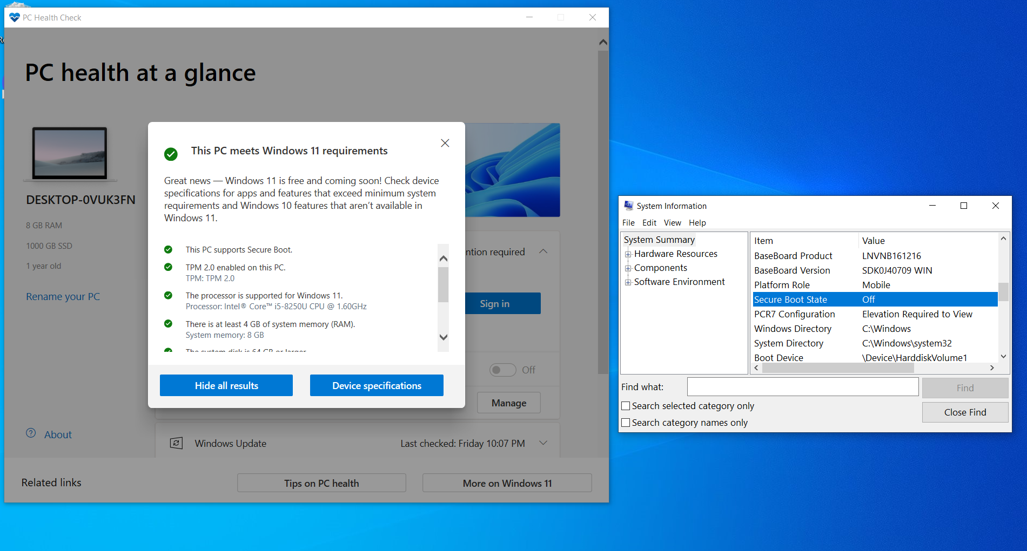The height and width of the screenshot is (551, 1027).
Task: Select the Windows Directory row
Action: [x=875, y=329]
